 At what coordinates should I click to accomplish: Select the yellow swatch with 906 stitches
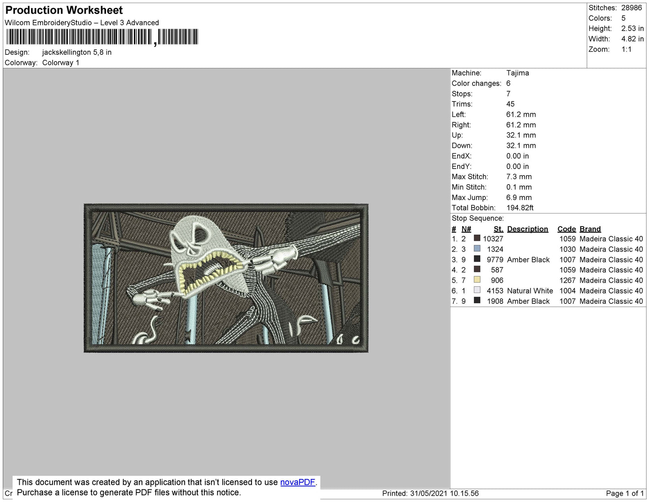477,280
